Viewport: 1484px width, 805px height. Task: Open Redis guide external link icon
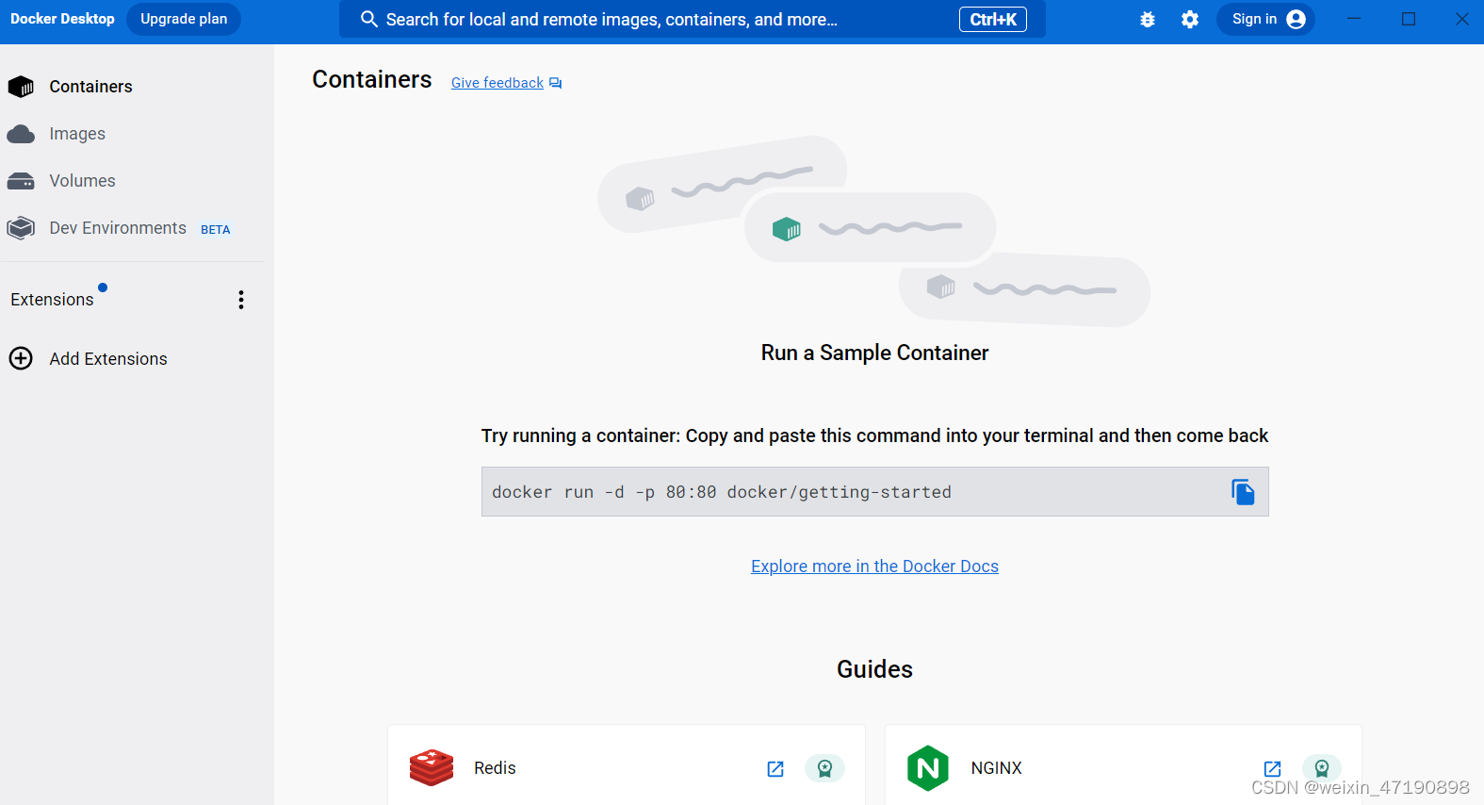click(775, 769)
